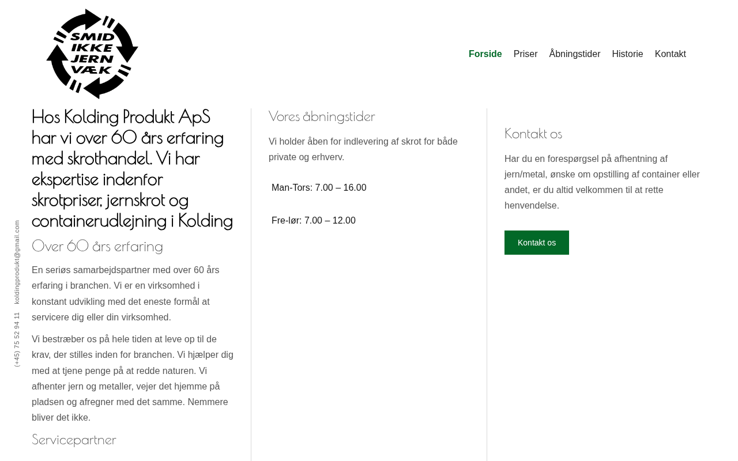Click the Hos Kolding Produkt ApS main headline
Screen dimensions: 738x461
pyautogui.click(x=133, y=169)
